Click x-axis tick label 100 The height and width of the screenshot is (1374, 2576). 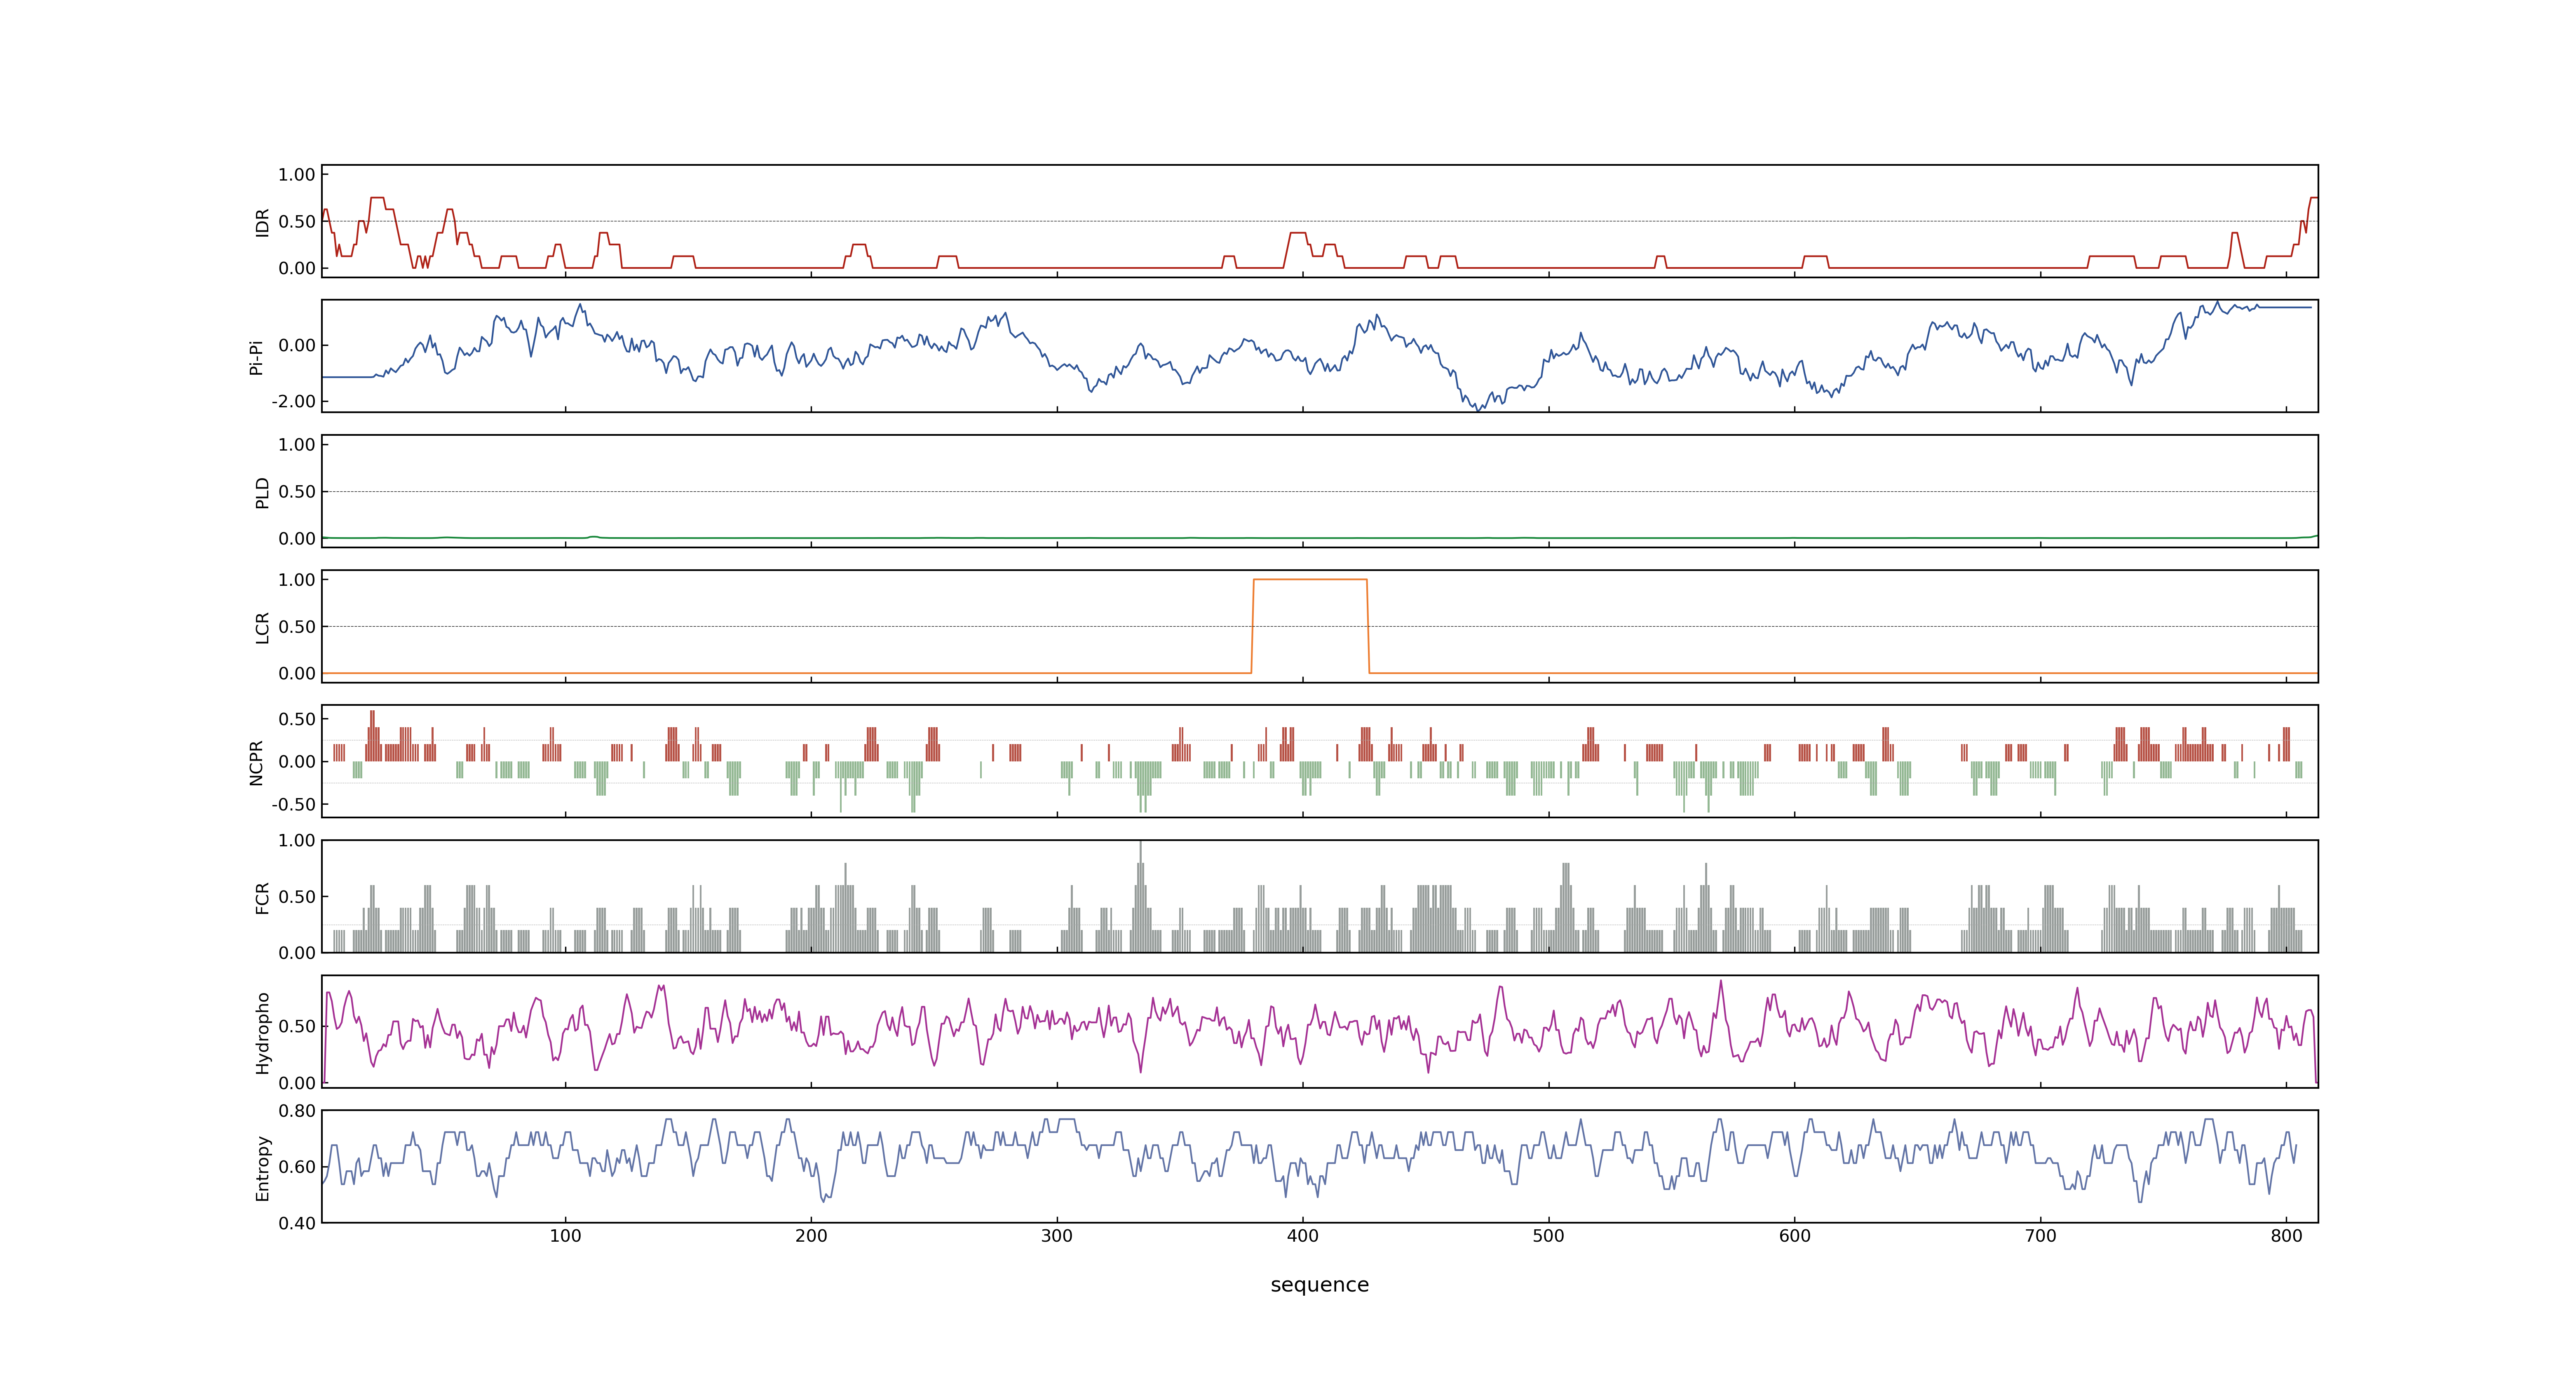click(x=565, y=1236)
